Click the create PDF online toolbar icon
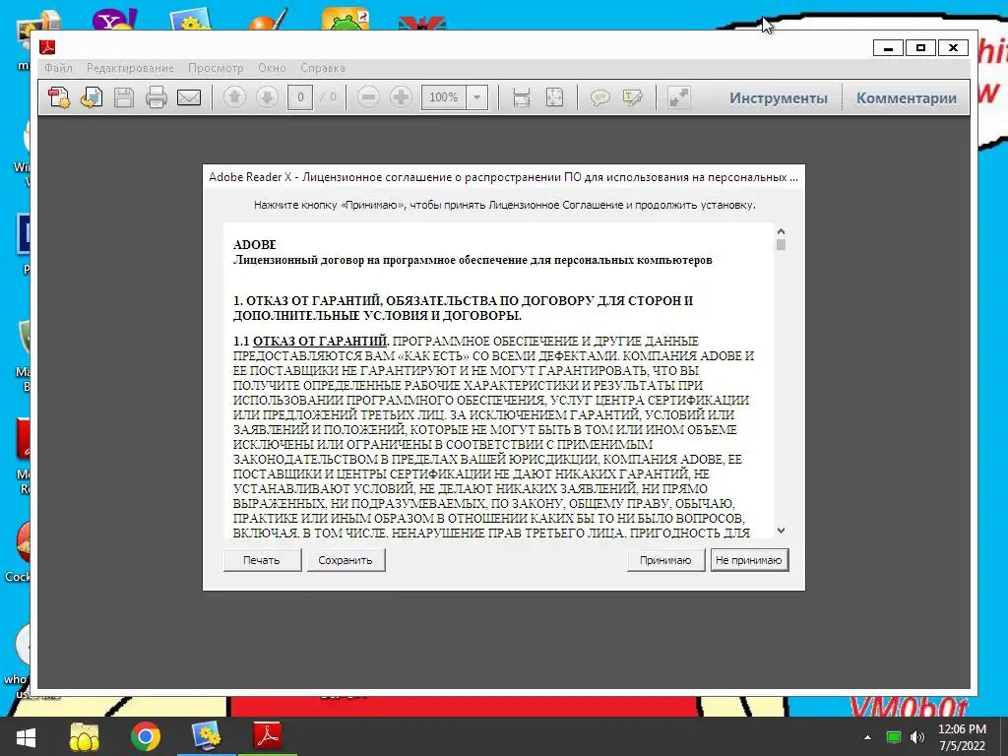1008x756 pixels. pyautogui.click(x=59, y=97)
